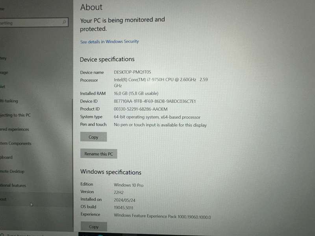This screenshot has height=236, width=315.
Task: Click the Edition label
Action: (x=87, y=184)
